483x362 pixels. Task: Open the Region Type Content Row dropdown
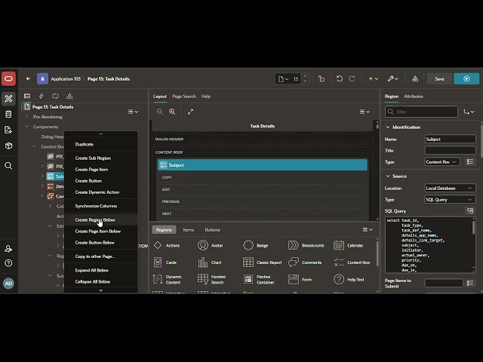click(442, 162)
